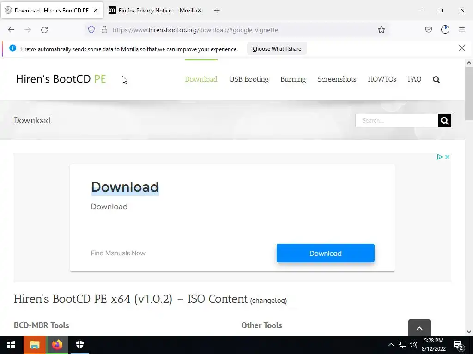This screenshot has height=354, width=473.
Task: Open the HOWTOs menu item
Action: click(x=382, y=79)
